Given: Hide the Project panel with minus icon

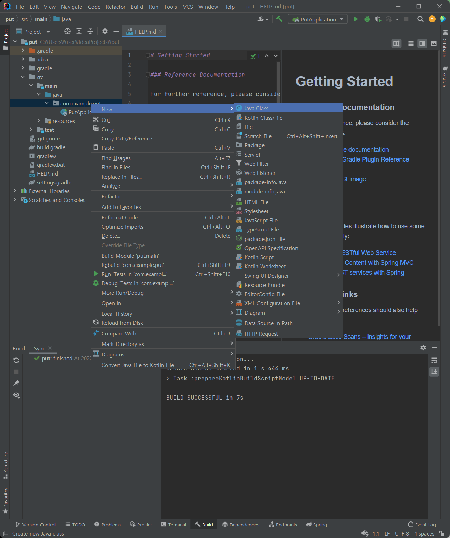Looking at the screenshot, I should point(116,32).
